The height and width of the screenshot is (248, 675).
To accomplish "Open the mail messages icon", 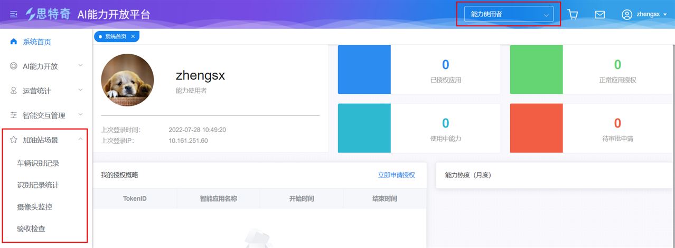I will coord(600,14).
